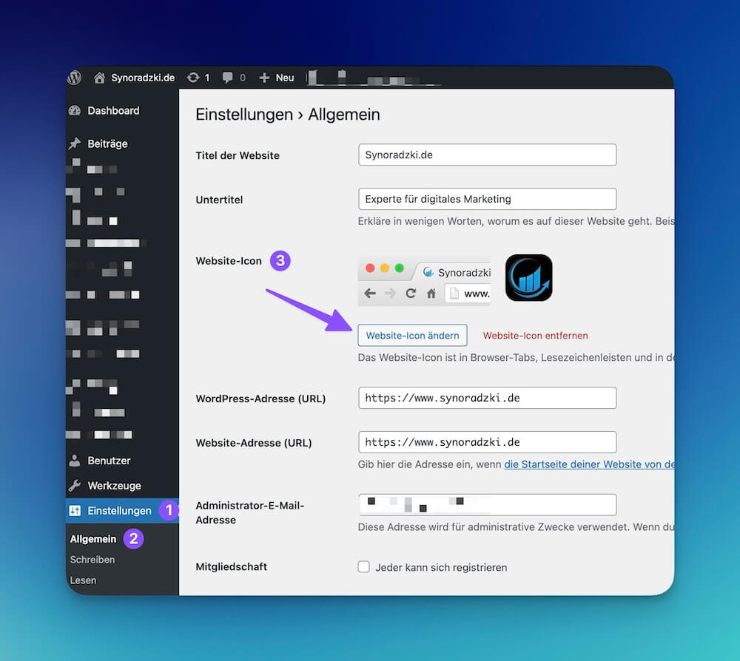740x661 pixels.
Task: Open Schreiben settings submenu
Action: 92,560
